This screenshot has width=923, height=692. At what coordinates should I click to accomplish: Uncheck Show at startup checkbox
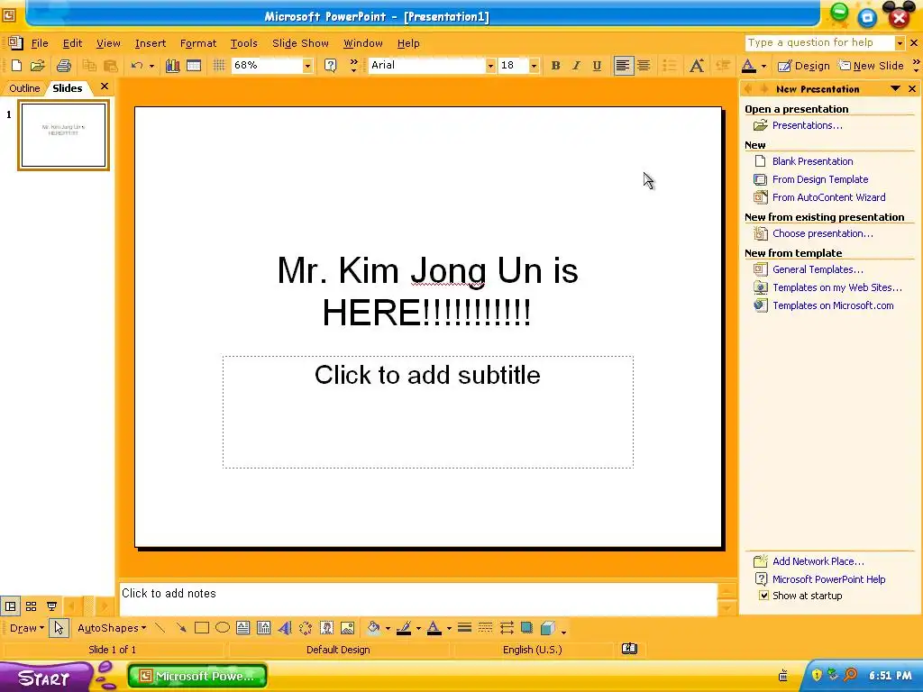[x=763, y=596]
